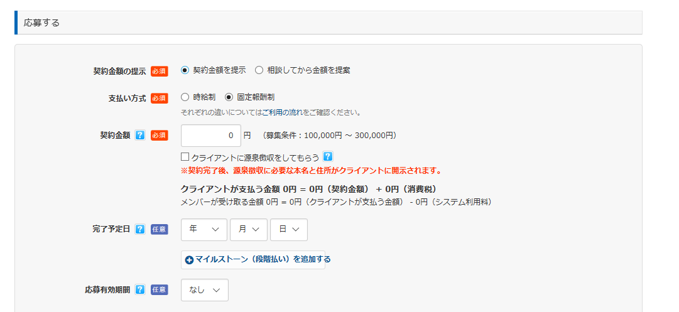Click the 任意 badge beside 応募有効期間
This screenshot has height=312, width=679.
[160, 290]
